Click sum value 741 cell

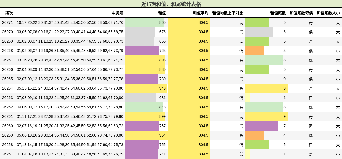(146, 154)
